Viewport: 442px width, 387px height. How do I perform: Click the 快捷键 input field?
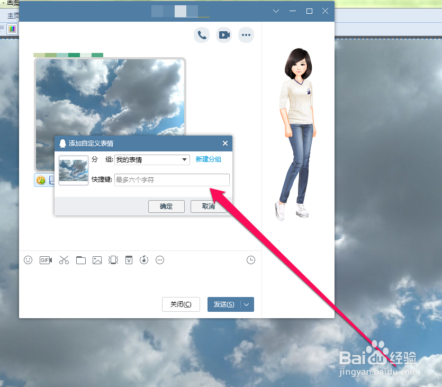tap(172, 180)
